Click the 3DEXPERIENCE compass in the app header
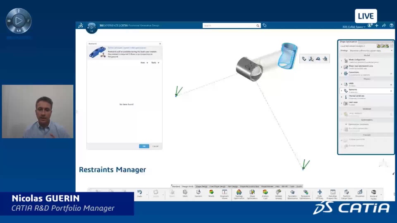This screenshot has width=397, height=223. (x=91, y=27)
